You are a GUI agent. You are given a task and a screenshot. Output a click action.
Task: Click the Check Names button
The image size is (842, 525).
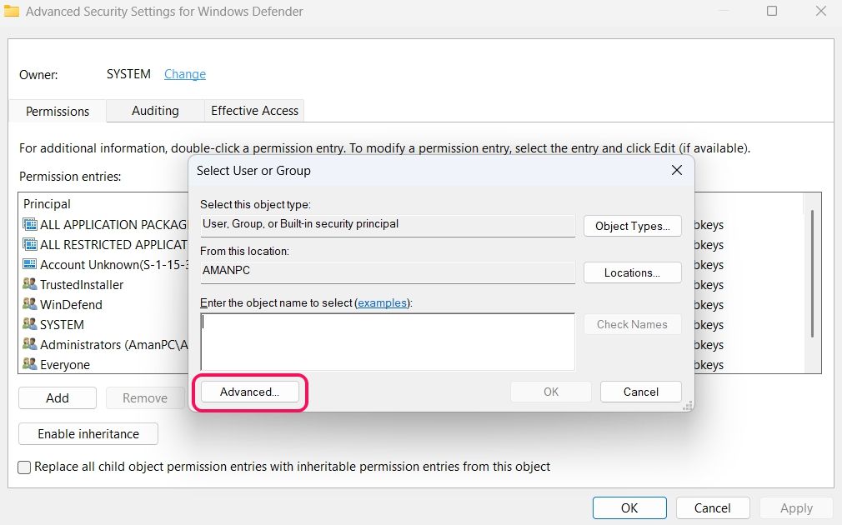[x=632, y=324]
